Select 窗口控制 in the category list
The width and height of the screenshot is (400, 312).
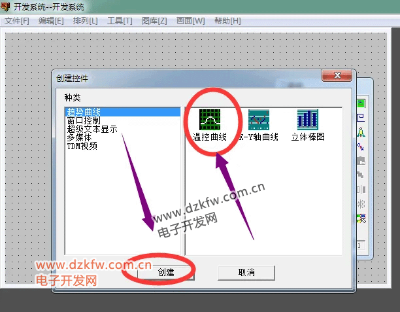83,120
